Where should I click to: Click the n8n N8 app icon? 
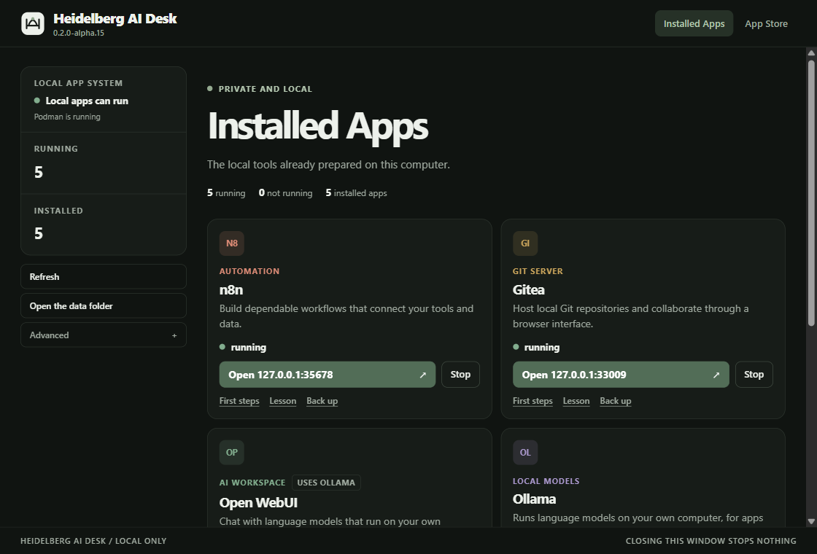232,243
